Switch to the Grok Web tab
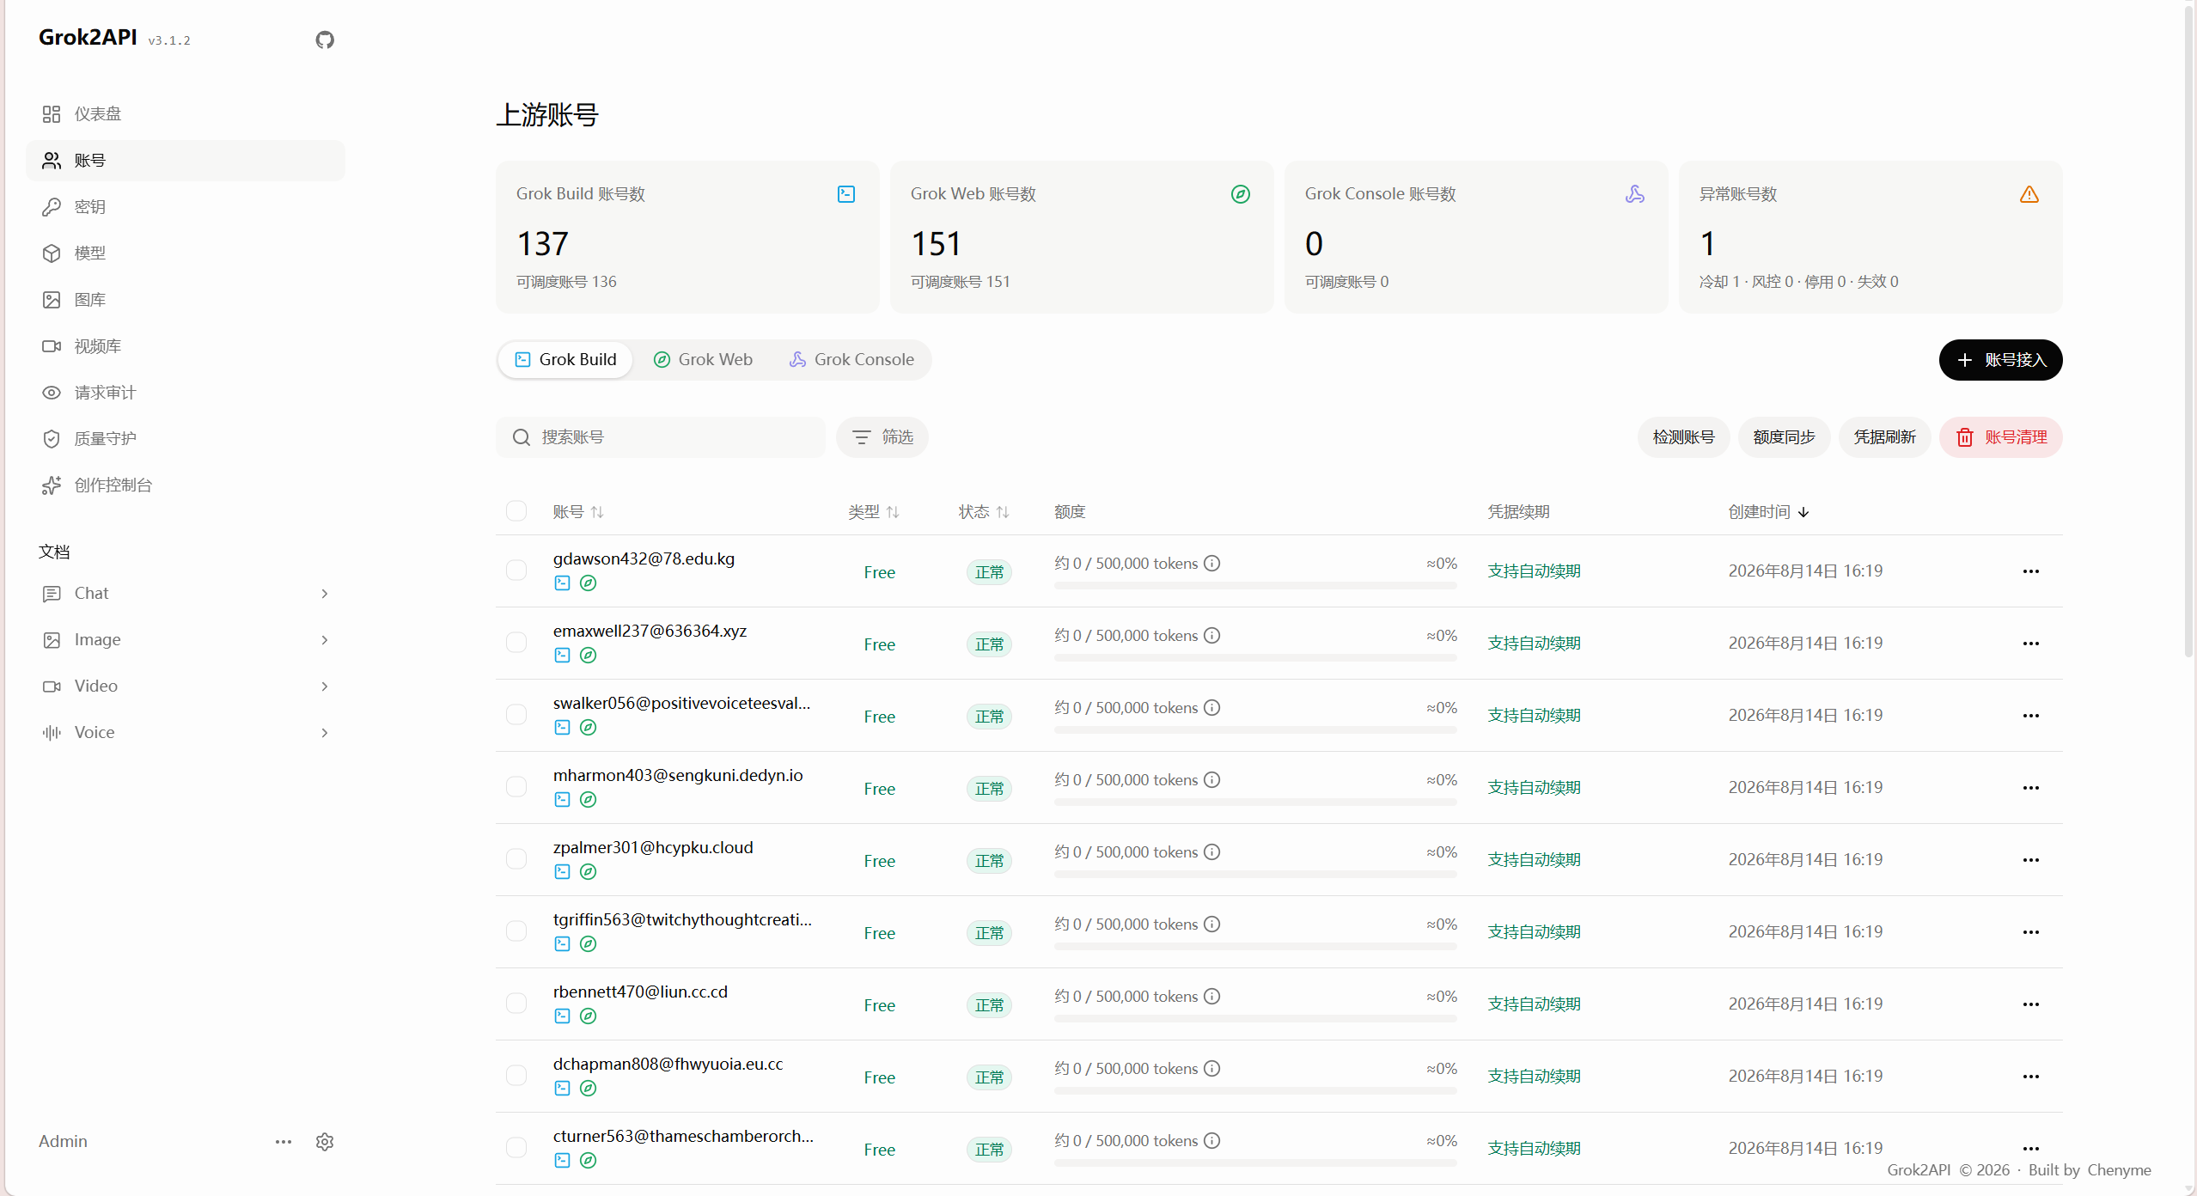Screen dimensions: 2197x1196 703,360
